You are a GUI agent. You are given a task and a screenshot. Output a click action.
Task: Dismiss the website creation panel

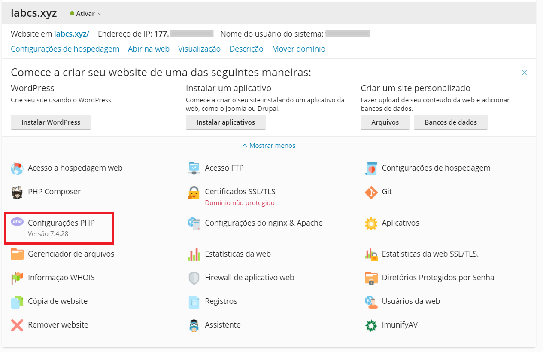point(524,73)
